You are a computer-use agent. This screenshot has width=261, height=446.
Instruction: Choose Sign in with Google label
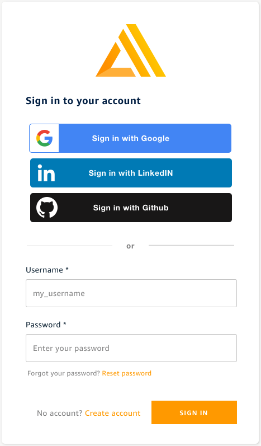pos(131,138)
